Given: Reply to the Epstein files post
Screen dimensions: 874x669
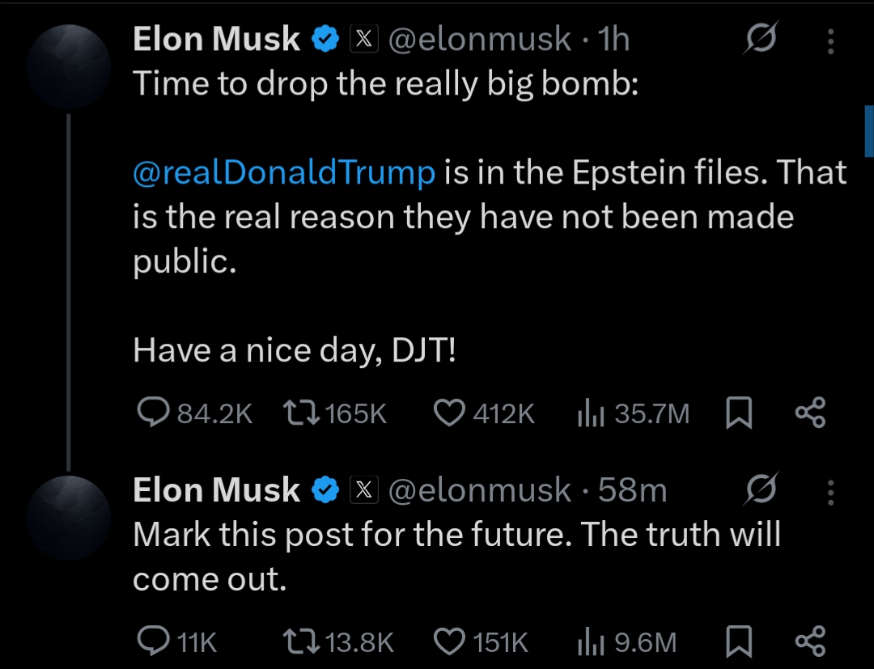Looking at the screenshot, I should pyautogui.click(x=152, y=413).
